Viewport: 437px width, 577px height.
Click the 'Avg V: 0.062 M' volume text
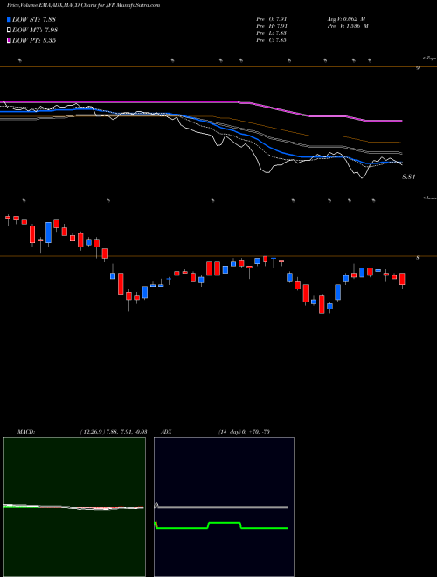pyautogui.click(x=346, y=19)
